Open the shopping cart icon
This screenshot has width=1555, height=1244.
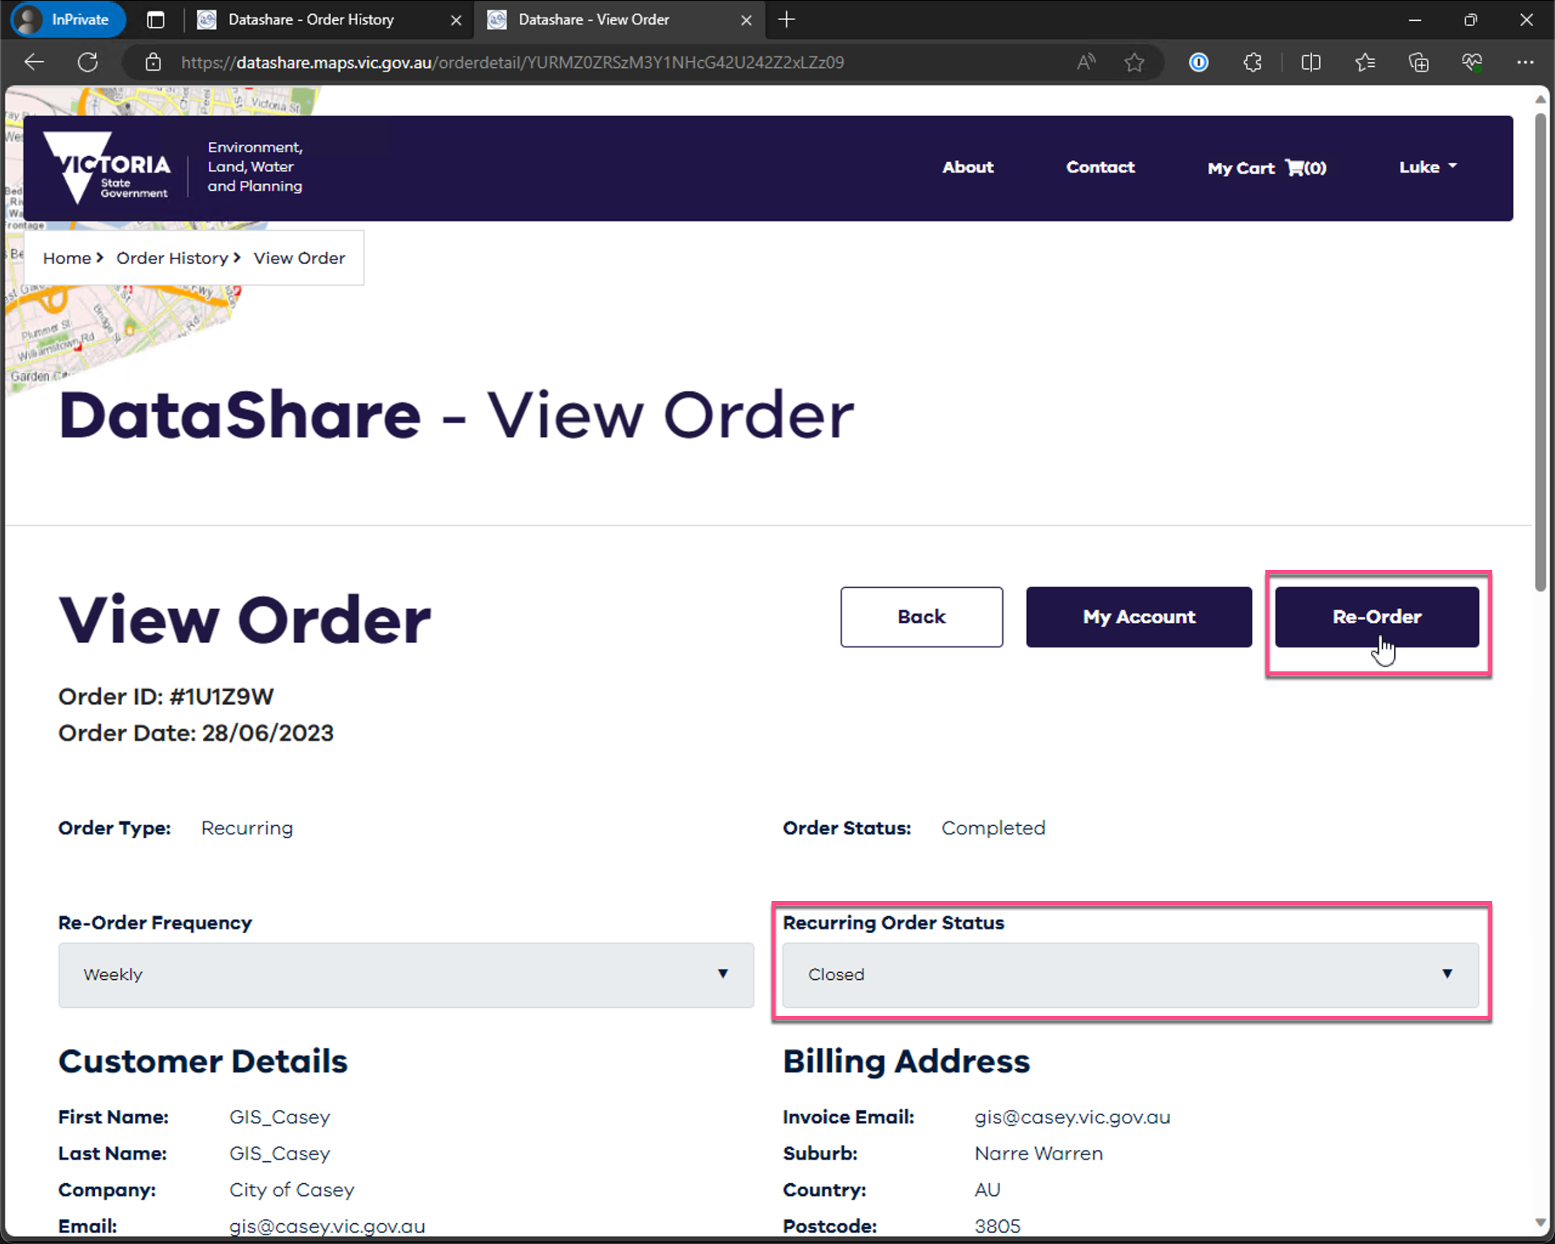[1295, 168]
